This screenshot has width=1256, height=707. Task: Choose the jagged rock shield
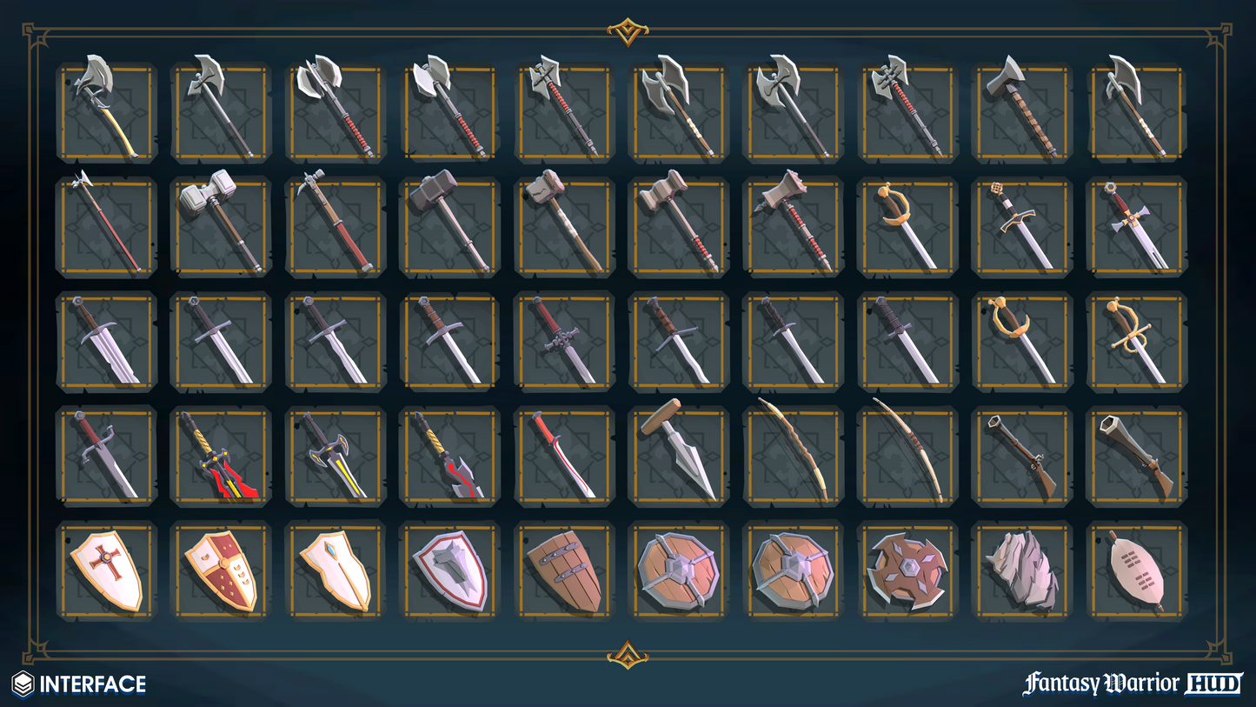point(1022,570)
